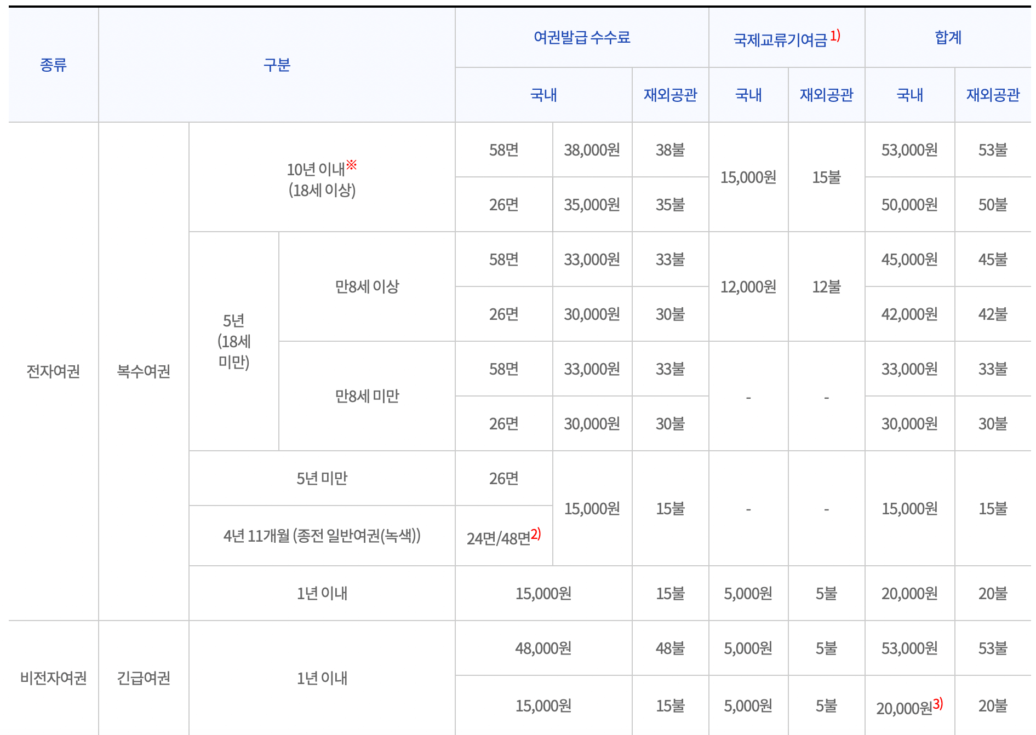This screenshot has width=1036, height=735.
Task: Click footnote marker 1) beside 국제교류기여금
Action: pyautogui.click(x=835, y=36)
